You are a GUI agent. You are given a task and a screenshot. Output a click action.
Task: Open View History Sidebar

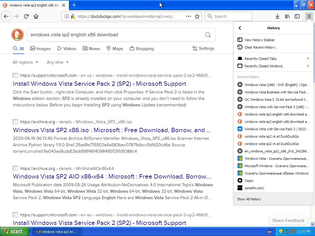tap(273, 40)
